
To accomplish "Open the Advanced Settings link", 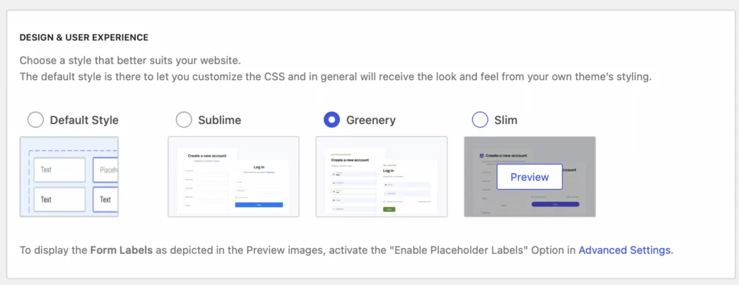I will [x=624, y=250].
